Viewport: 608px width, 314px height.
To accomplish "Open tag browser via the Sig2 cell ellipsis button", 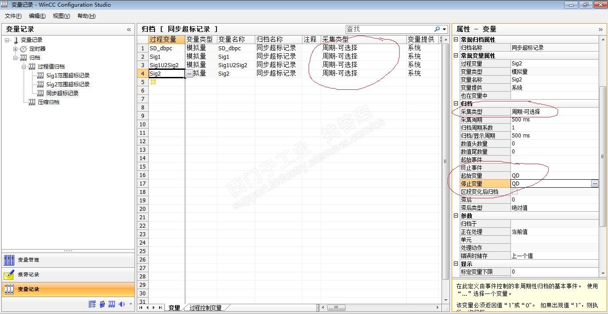I will pos(189,74).
